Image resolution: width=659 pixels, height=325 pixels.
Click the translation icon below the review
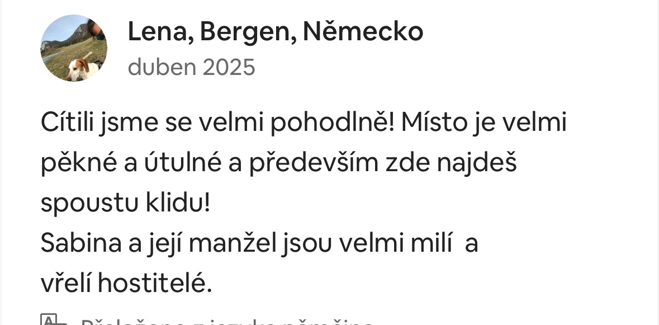(53, 320)
